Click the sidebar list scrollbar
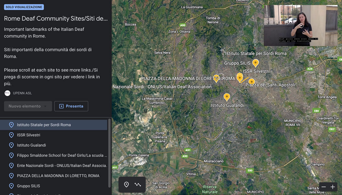Image resolution: width=342 pixels, height=195 pixels. pyautogui.click(x=109, y=153)
